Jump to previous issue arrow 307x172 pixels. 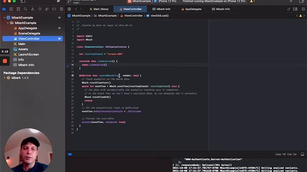tap(297, 16)
